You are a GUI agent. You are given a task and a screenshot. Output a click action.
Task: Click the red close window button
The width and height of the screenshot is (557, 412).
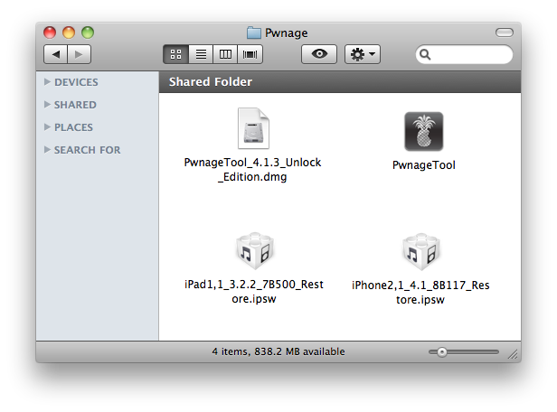point(50,33)
